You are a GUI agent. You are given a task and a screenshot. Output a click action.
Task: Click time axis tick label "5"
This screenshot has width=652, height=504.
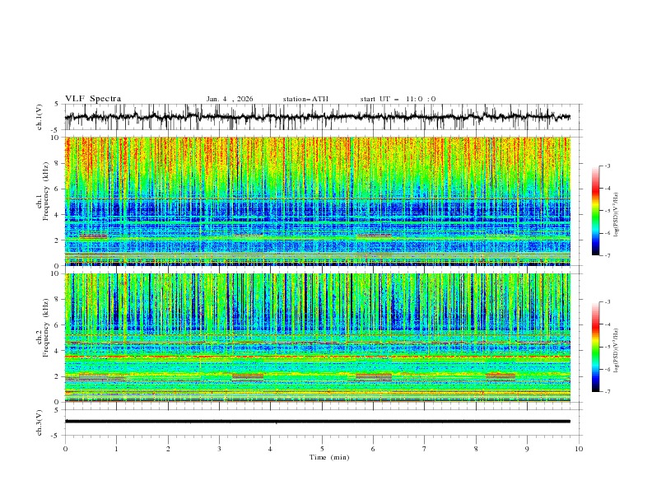coord(322,449)
